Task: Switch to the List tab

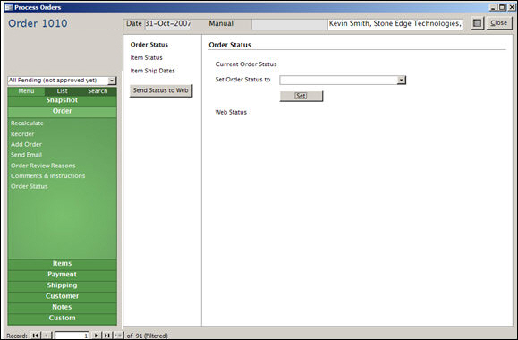Action: click(x=62, y=91)
